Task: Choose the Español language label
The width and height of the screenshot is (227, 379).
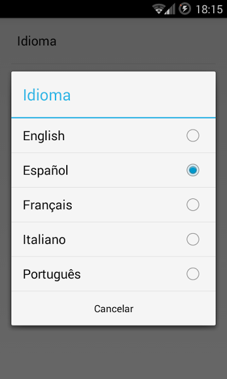Action: tap(45, 171)
